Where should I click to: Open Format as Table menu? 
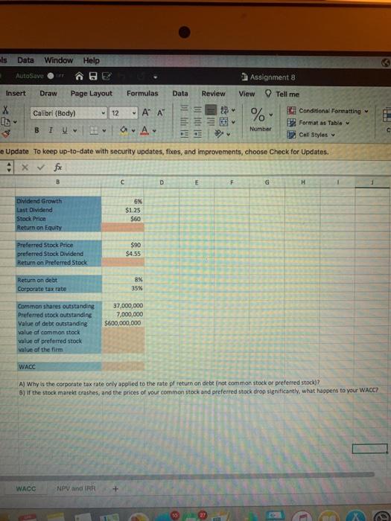pyautogui.click(x=319, y=123)
